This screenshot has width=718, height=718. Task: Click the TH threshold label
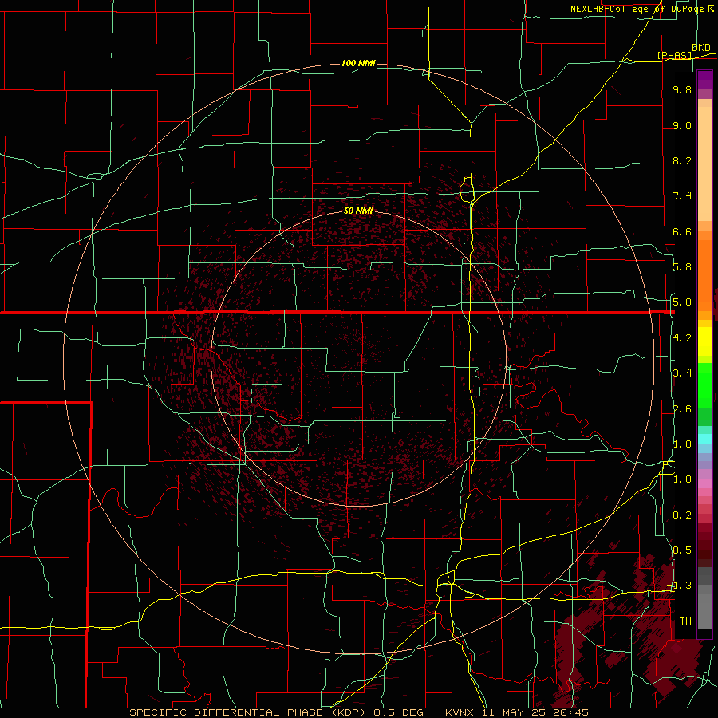[x=685, y=621]
